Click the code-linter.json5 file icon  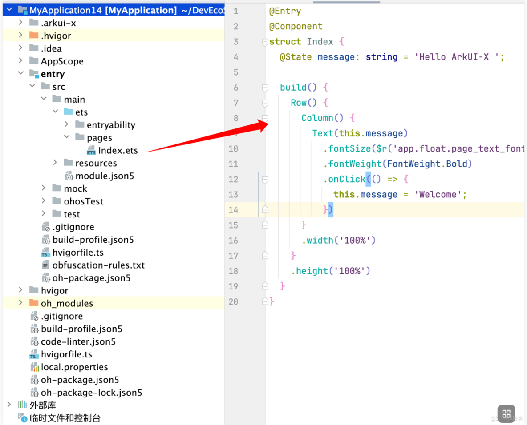tap(35, 341)
